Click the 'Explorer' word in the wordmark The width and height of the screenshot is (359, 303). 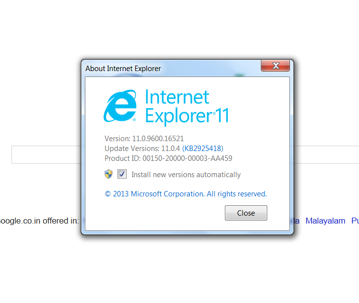[x=179, y=116]
